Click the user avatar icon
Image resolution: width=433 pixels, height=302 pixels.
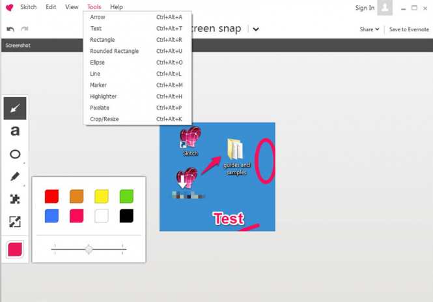pyautogui.click(x=385, y=8)
